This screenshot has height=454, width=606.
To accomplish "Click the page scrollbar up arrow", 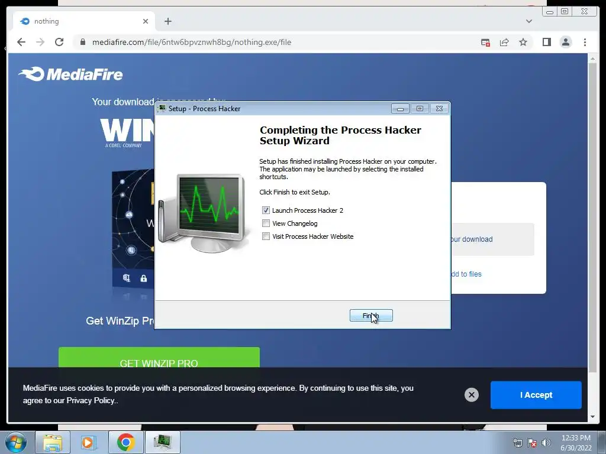I will pyautogui.click(x=593, y=59).
